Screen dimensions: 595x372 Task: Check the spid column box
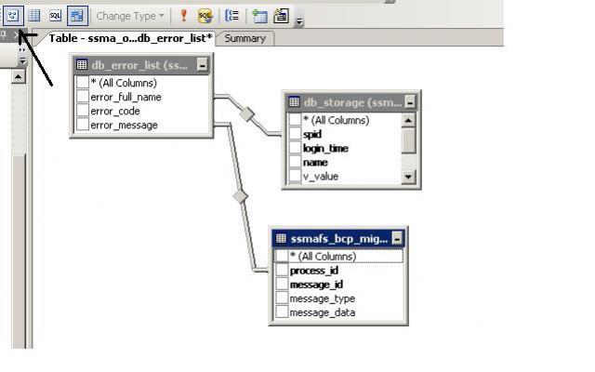coord(295,134)
